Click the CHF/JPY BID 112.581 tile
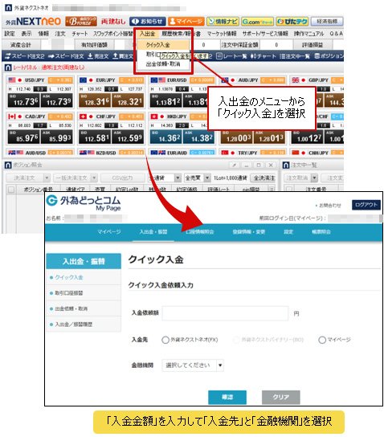 [x=95, y=137]
